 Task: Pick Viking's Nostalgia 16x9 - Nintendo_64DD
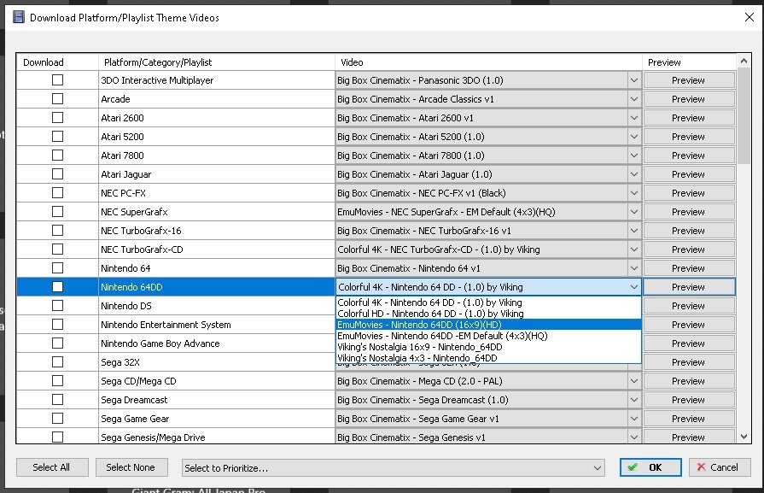pos(489,347)
